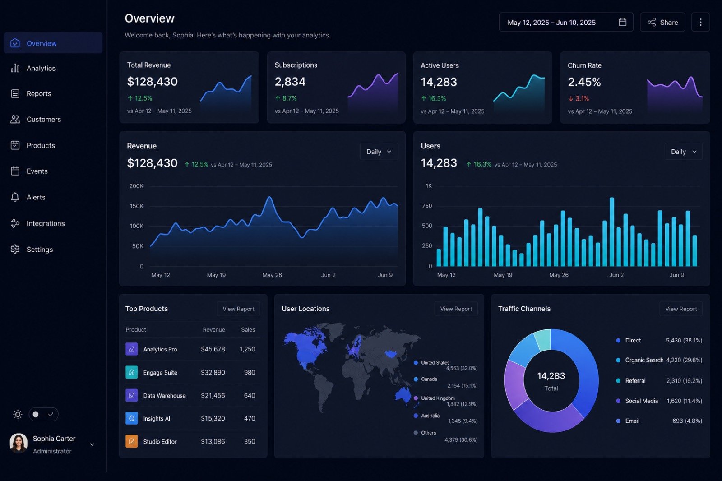Image resolution: width=722 pixels, height=481 pixels.
Task: Open the three-dot more options menu
Action: pyautogui.click(x=700, y=22)
